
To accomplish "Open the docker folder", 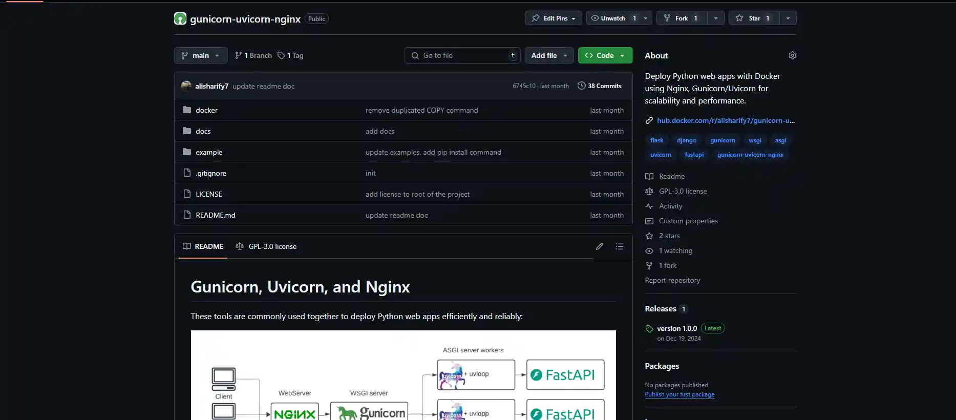I will 206,110.
